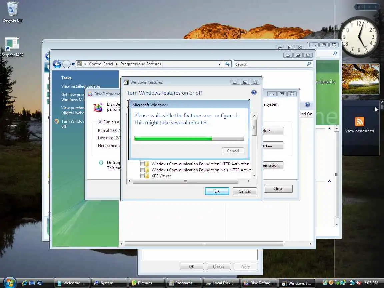Open the recent pages dropdown arrow
Viewport: 384px width, 288px height.
tap(73, 64)
